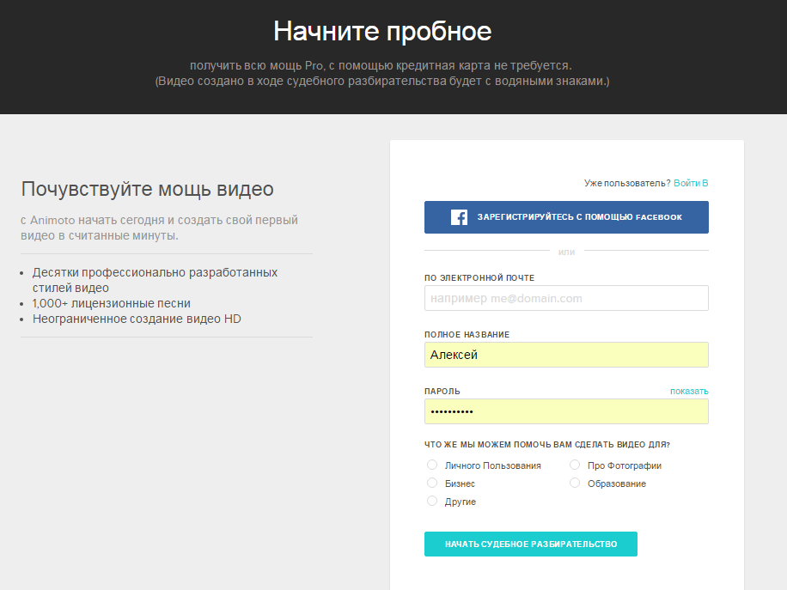Image resolution: width=787 pixels, height=590 pixels.
Task: Reveal password with the 'показать' link
Action: coord(689,392)
